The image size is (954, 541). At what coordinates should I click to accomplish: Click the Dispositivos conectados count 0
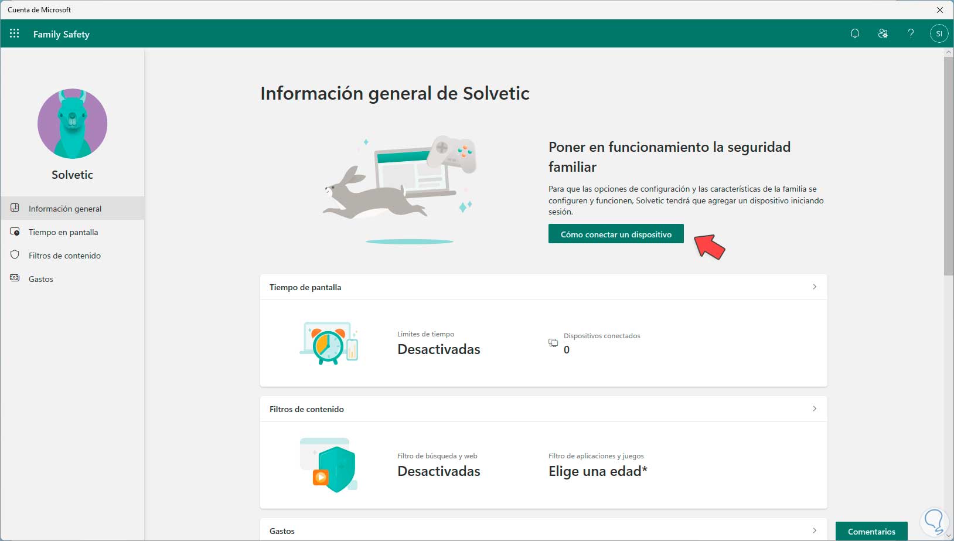pos(567,350)
